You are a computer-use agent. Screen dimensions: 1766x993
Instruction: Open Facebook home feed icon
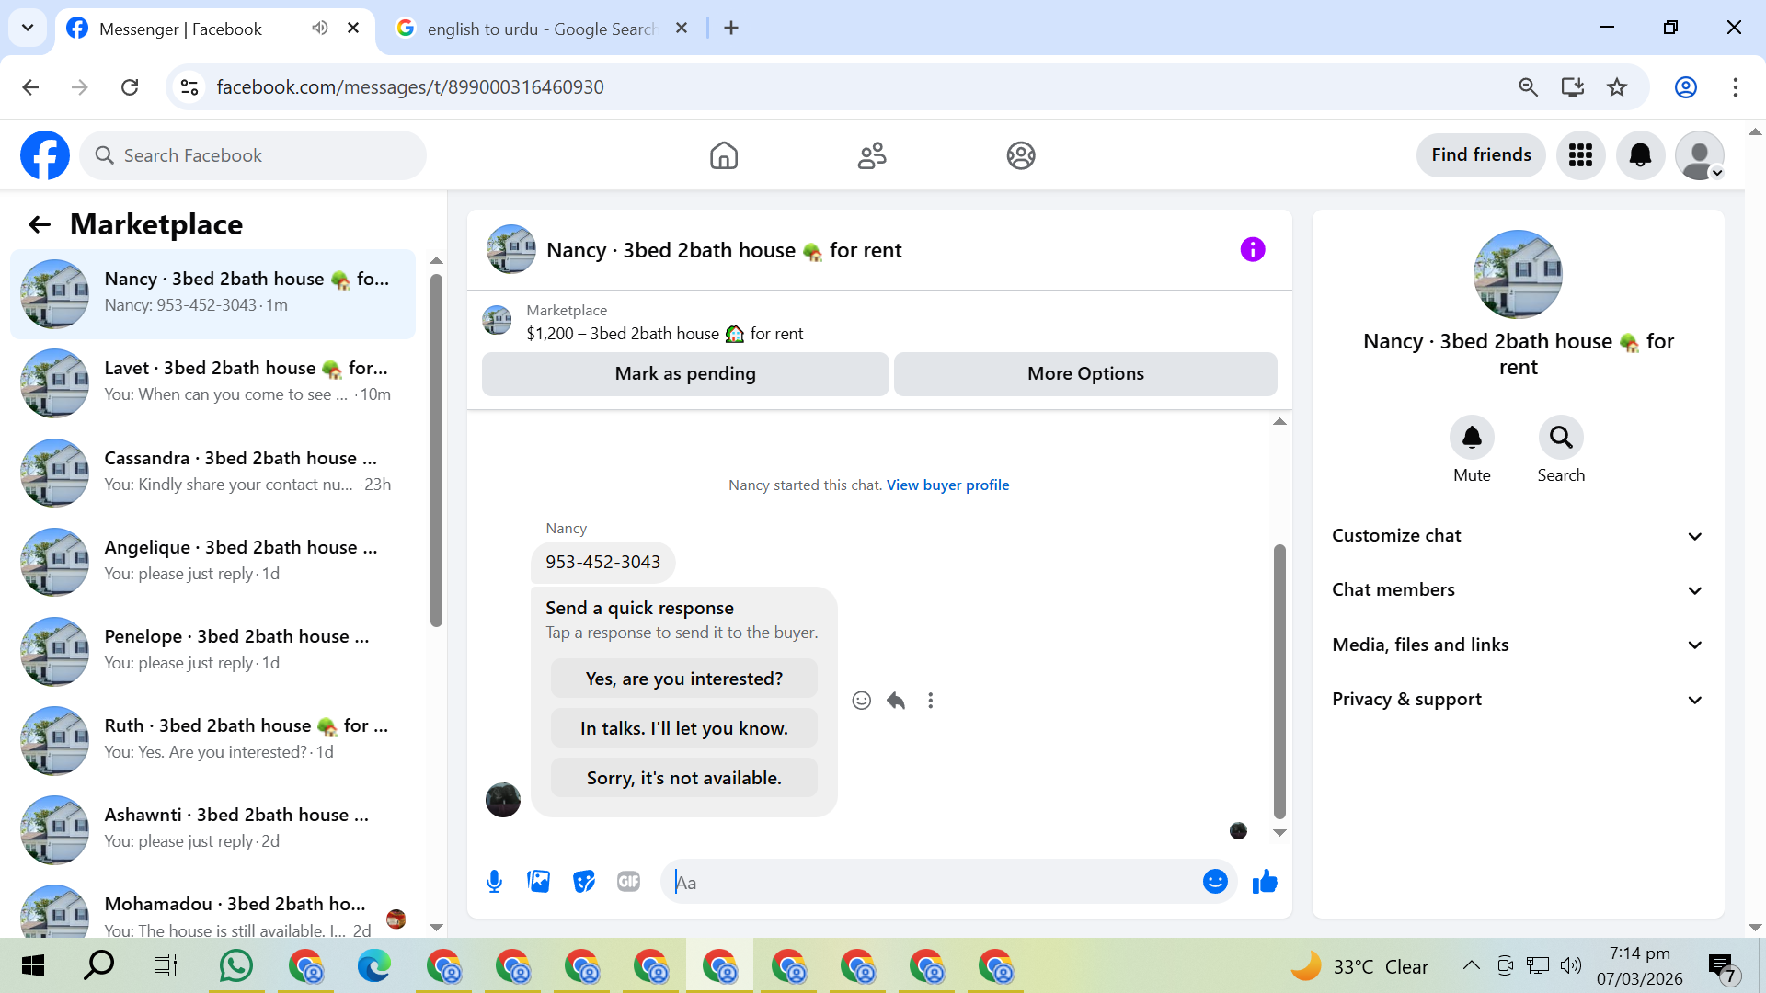click(x=724, y=155)
